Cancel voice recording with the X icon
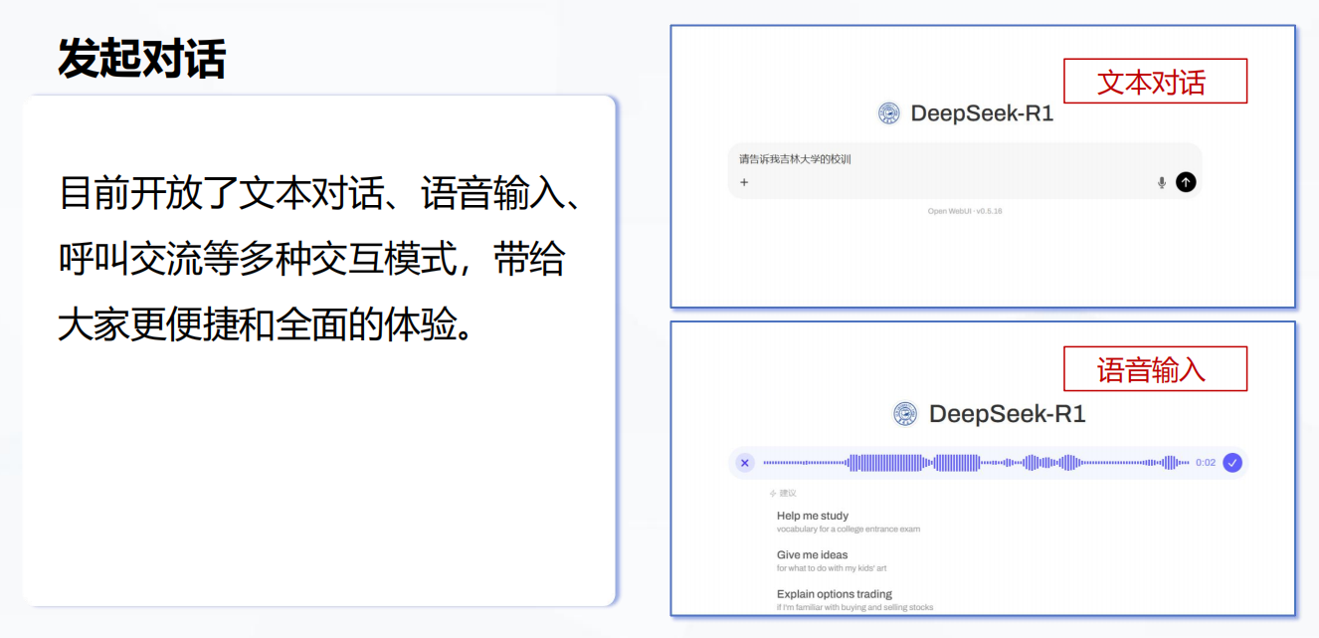The image size is (1319, 638). [x=745, y=463]
